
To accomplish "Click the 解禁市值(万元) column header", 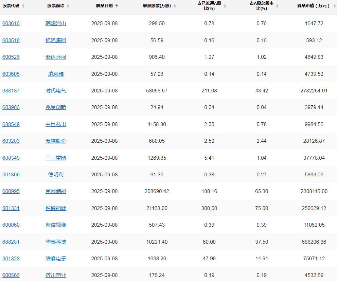I will coord(314,6).
